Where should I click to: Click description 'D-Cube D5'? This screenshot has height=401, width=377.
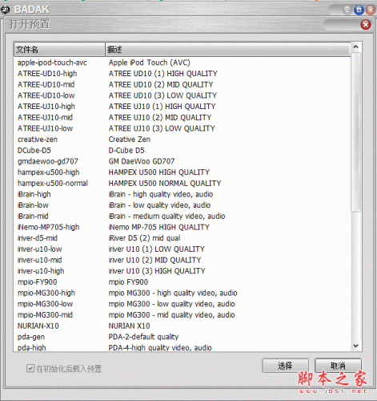[126, 150]
